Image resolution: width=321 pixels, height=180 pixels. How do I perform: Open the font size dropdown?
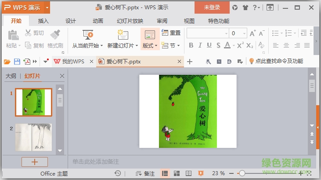(244, 33)
